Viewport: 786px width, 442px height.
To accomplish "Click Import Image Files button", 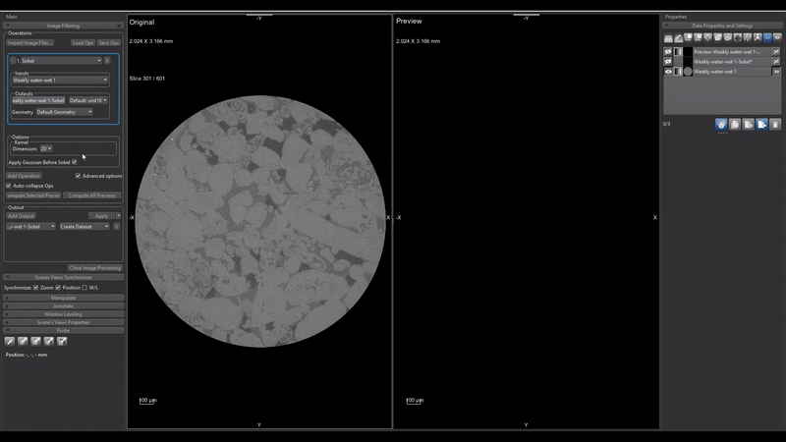I will coord(30,42).
